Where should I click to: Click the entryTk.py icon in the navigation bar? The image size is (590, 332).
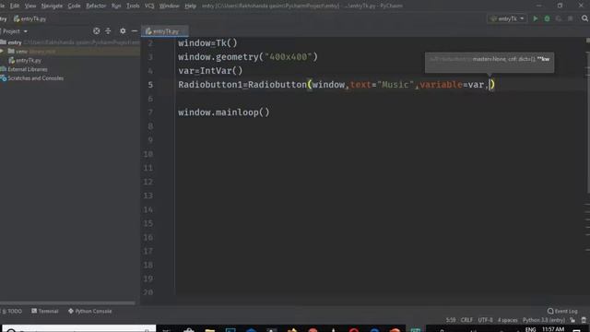pyautogui.click(x=17, y=18)
